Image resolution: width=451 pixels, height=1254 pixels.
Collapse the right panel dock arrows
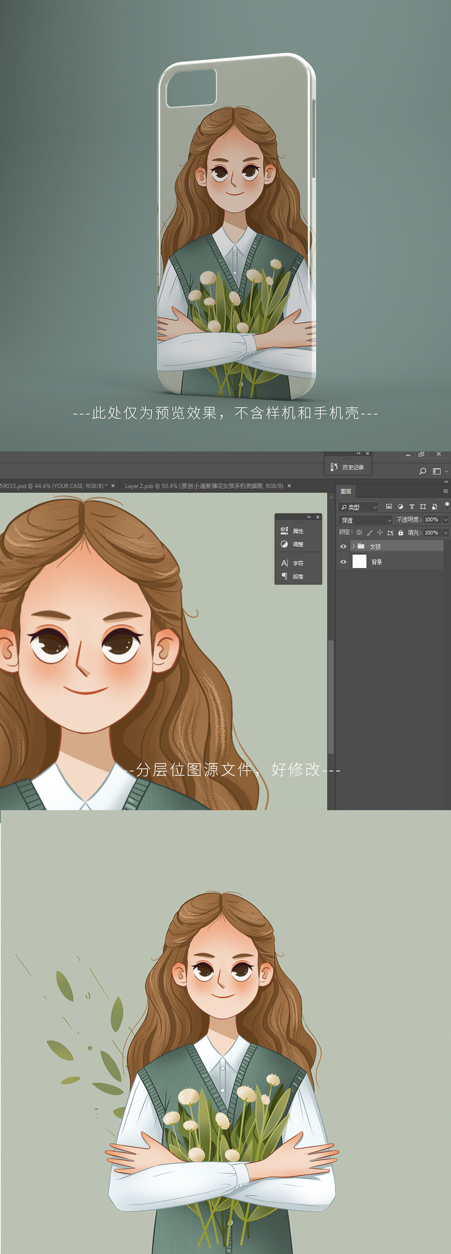click(446, 482)
